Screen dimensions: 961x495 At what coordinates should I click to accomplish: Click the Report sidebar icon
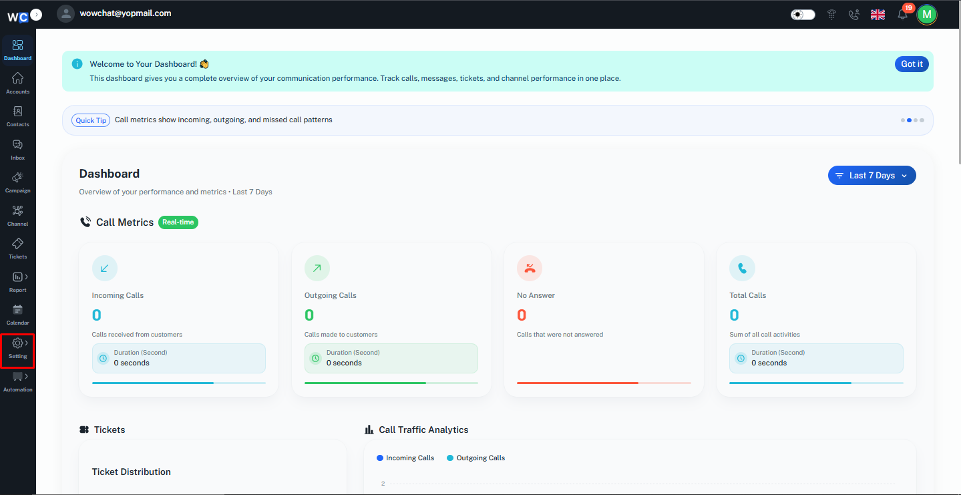pos(17,277)
